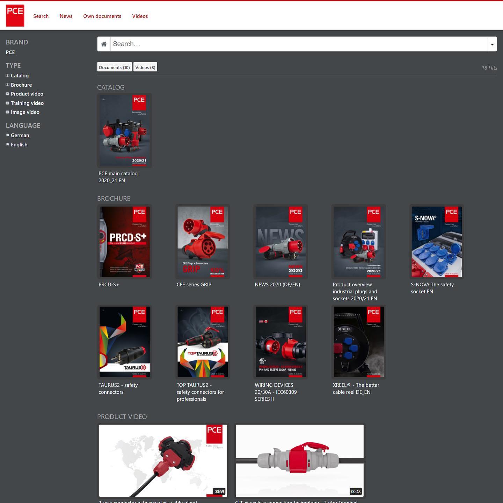The height and width of the screenshot is (503, 503).
Task: Click the PCE logo in the header
Action: coord(15,15)
